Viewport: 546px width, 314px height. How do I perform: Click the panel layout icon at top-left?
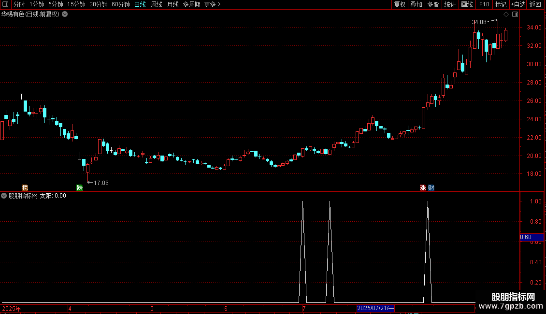point(5,4)
